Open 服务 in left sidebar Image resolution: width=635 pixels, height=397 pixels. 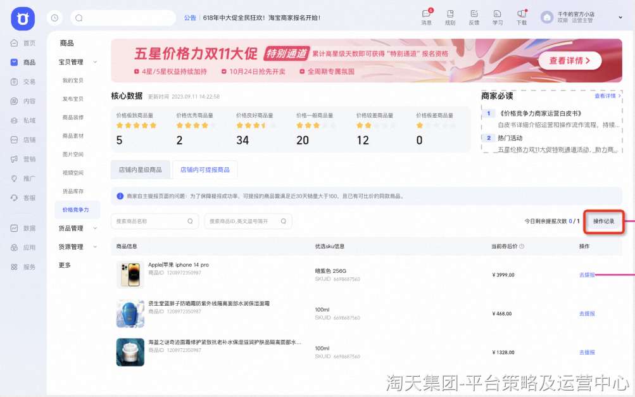point(23,267)
